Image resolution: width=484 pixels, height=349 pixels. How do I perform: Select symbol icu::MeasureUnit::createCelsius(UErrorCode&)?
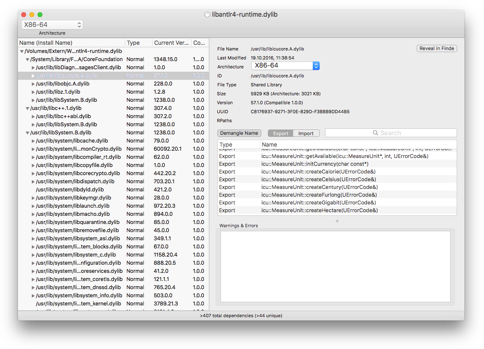(x=337, y=180)
